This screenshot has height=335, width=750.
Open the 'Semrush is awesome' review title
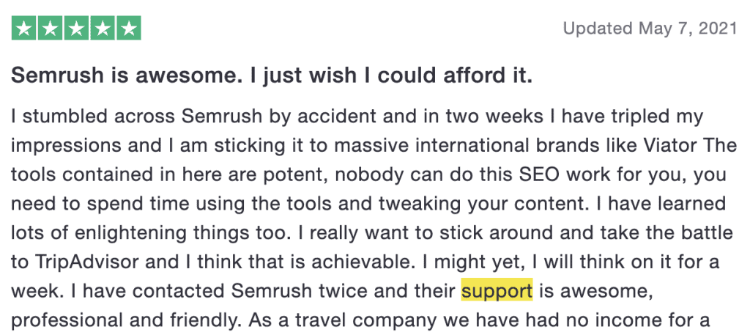[272, 75]
